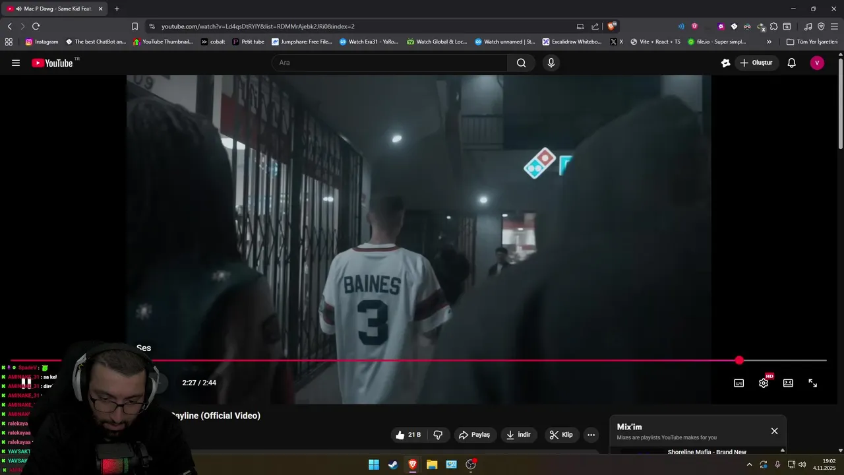The width and height of the screenshot is (844, 475).
Task: Open Windows Start menu
Action: (x=374, y=464)
